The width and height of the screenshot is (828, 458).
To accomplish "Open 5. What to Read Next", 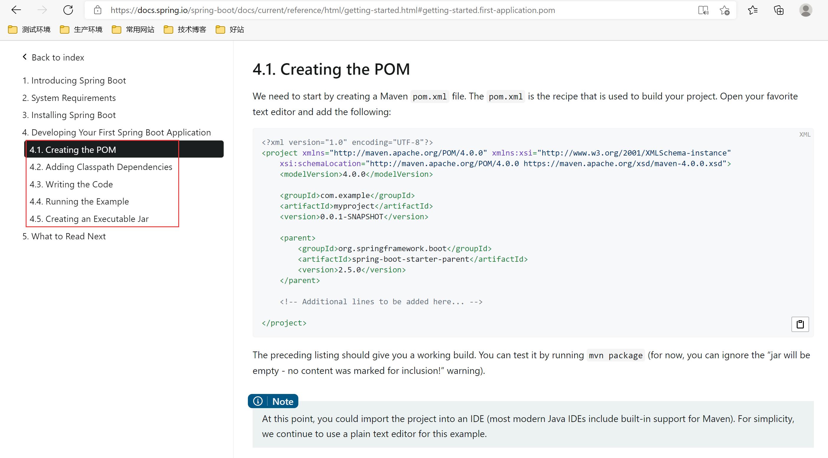I will coord(64,236).
